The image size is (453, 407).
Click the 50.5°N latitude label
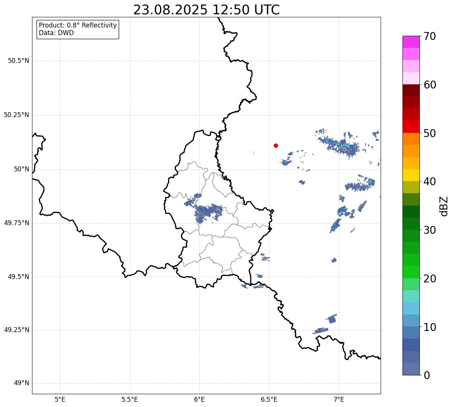pyautogui.click(x=18, y=61)
